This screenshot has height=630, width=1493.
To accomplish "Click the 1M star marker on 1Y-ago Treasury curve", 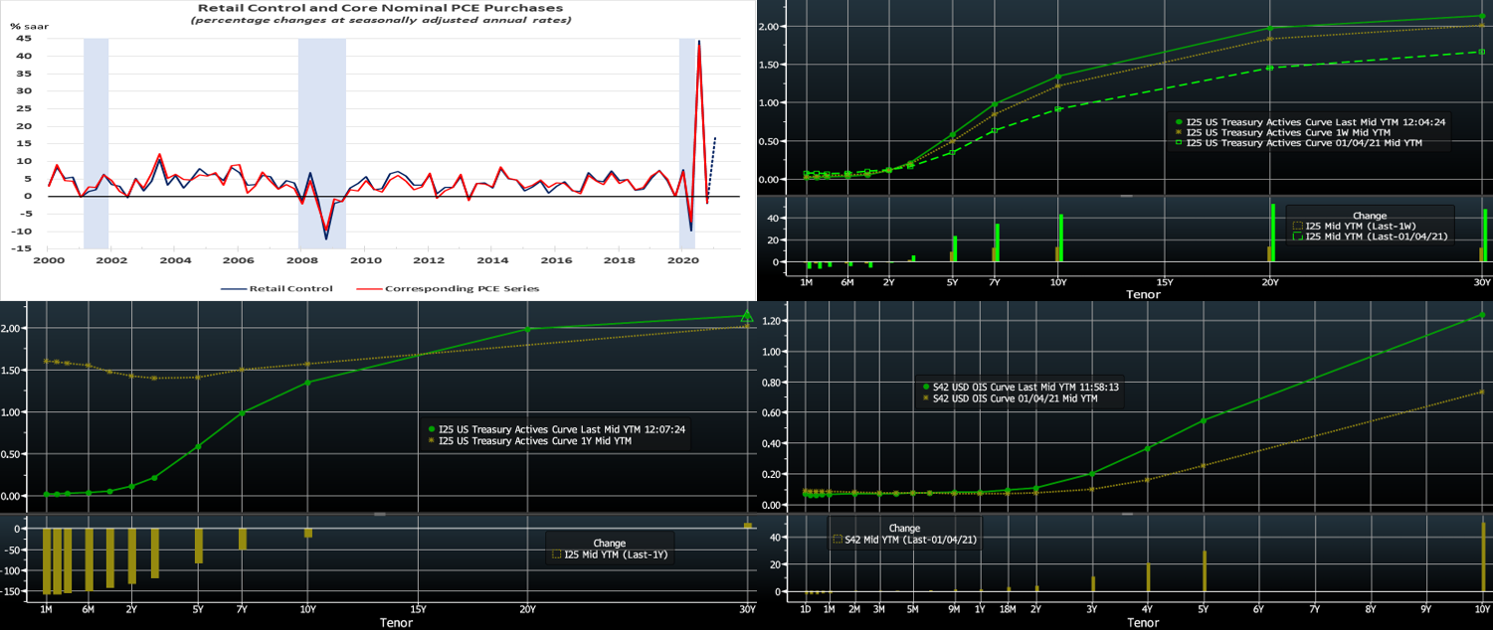I will click(46, 361).
